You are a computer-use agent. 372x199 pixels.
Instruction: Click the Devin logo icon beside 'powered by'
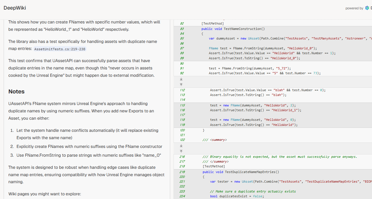coord(367,8)
